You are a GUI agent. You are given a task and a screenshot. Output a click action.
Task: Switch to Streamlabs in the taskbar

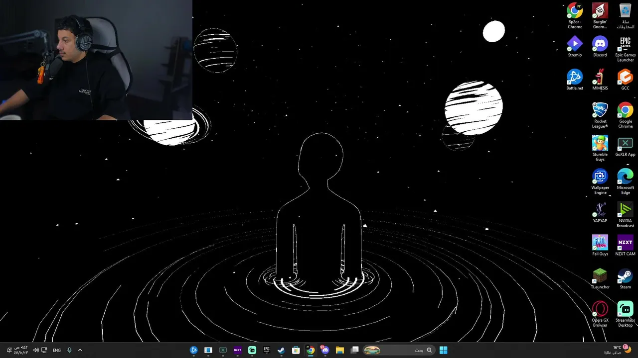pyautogui.click(x=252, y=350)
